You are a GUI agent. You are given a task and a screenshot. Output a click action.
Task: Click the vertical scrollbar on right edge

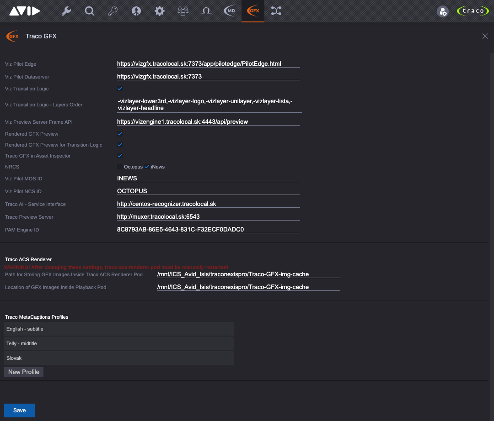pyautogui.click(x=492, y=236)
